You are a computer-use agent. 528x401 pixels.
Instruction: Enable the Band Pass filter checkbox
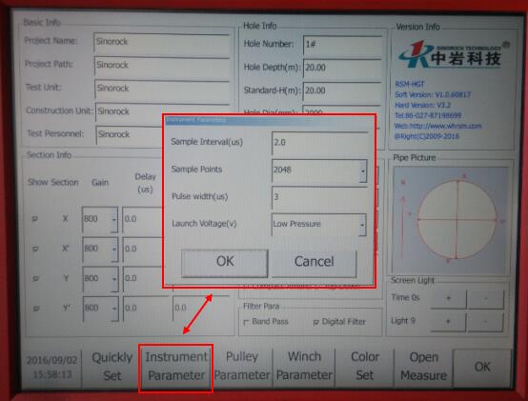pos(246,322)
